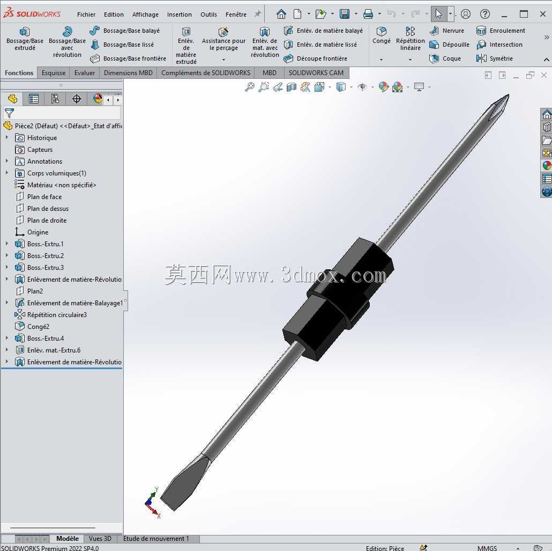Expand Corps volumiques(1)
The height and width of the screenshot is (551, 552).
coord(6,173)
